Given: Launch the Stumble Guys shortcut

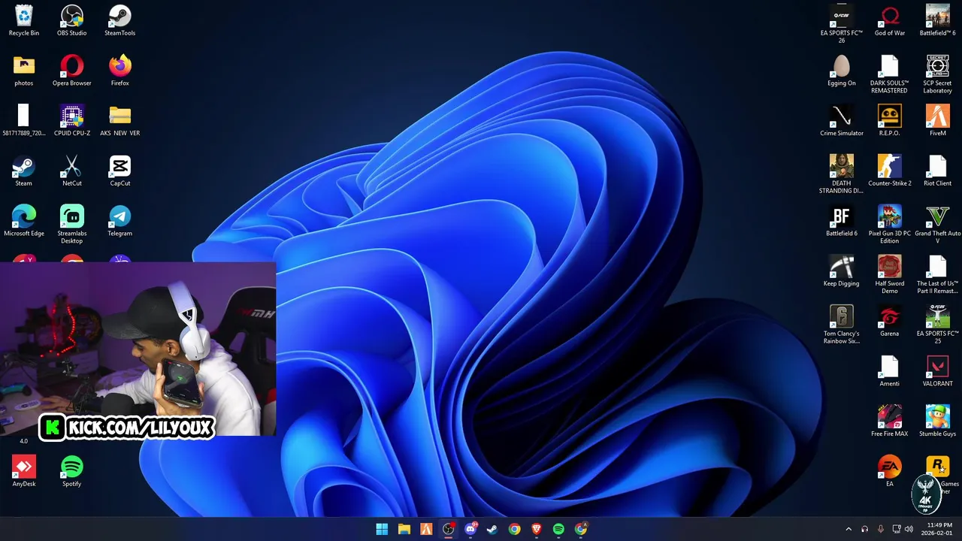Looking at the screenshot, I should tap(938, 421).
